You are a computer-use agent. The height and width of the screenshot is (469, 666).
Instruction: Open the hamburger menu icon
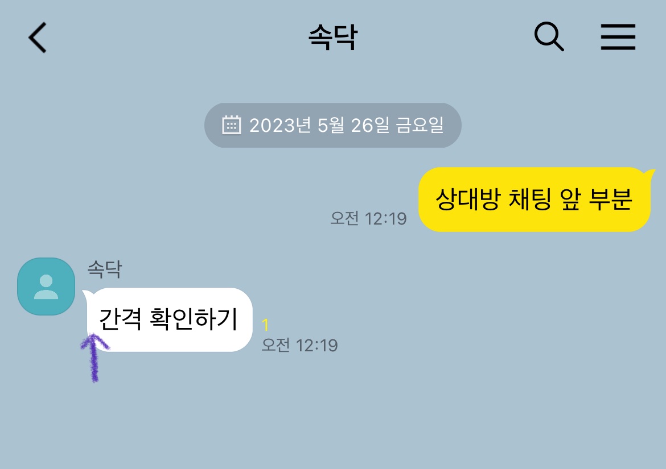pyautogui.click(x=618, y=37)
